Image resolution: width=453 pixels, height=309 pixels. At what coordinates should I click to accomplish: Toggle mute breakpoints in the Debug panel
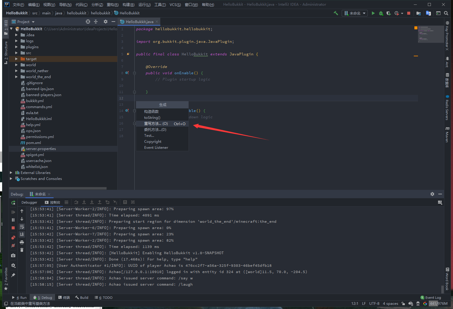click(13, 246)
